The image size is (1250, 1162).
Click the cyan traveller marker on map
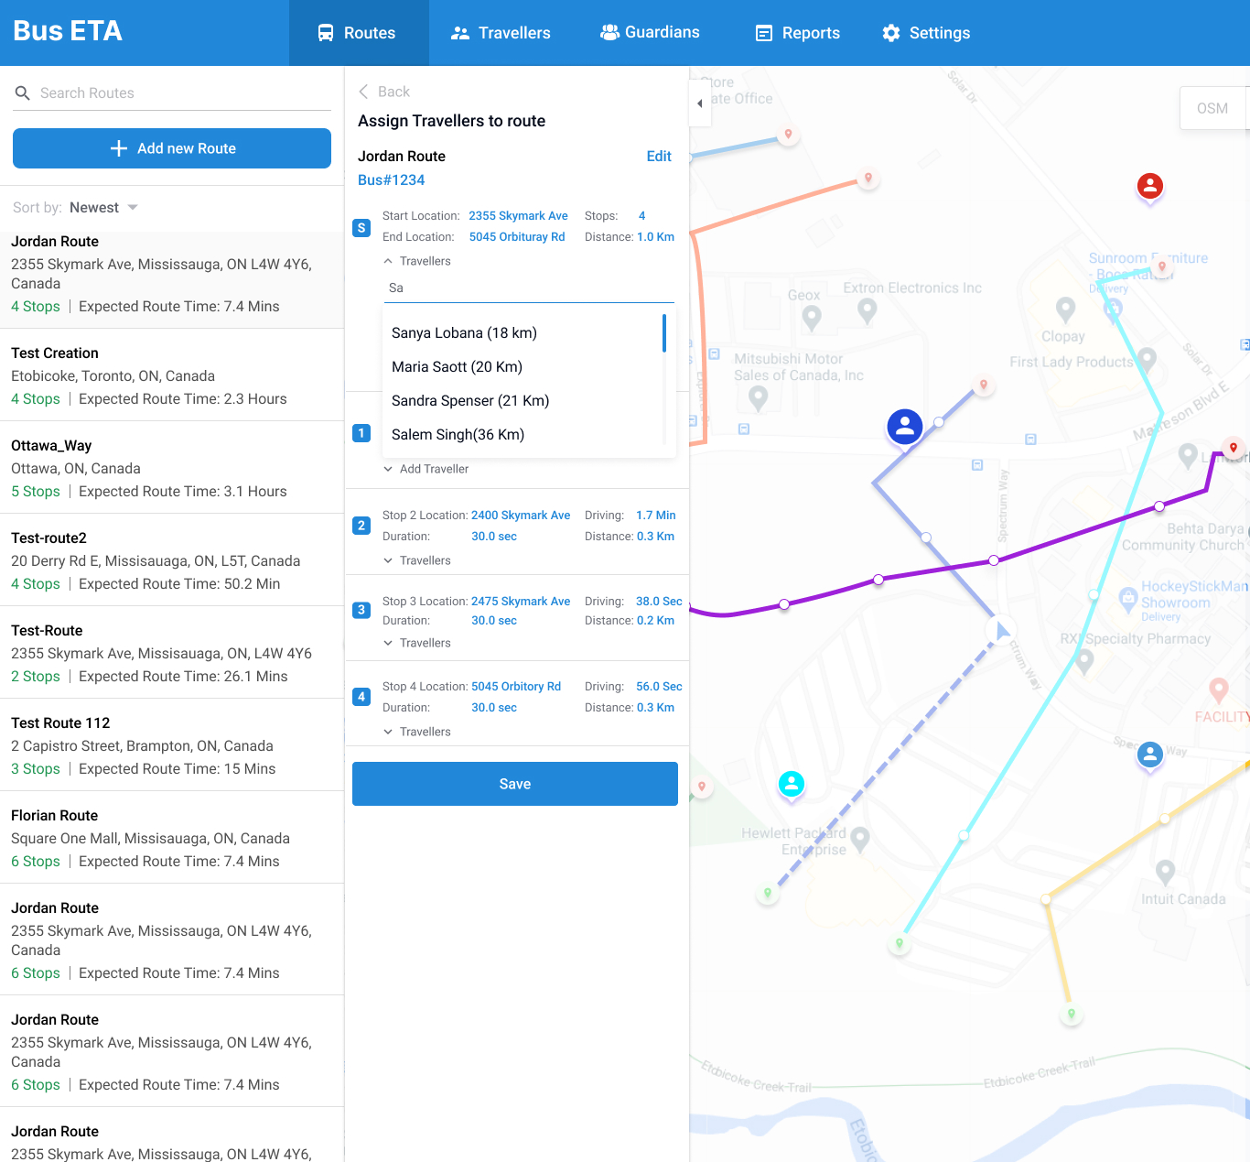791,784
